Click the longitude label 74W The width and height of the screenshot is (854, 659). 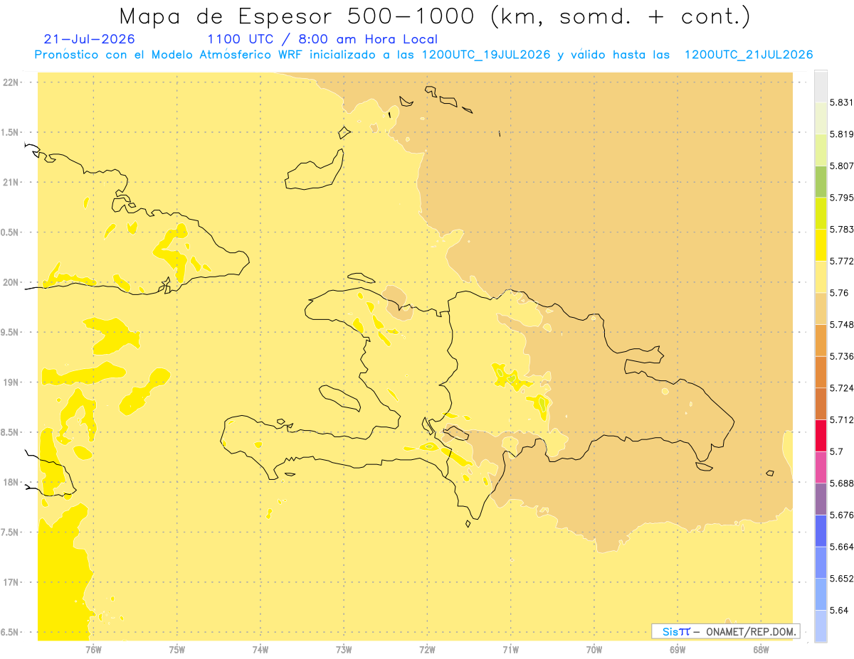pos(260,649)
